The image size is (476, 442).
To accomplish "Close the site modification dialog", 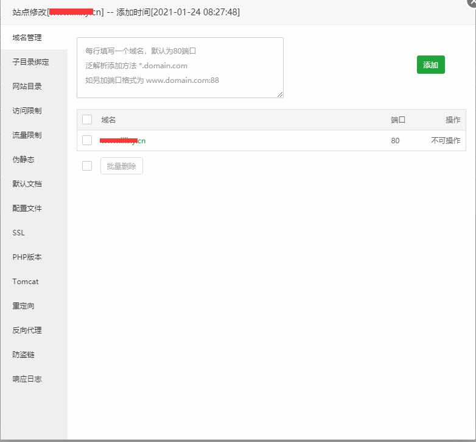I will [472, 2].
